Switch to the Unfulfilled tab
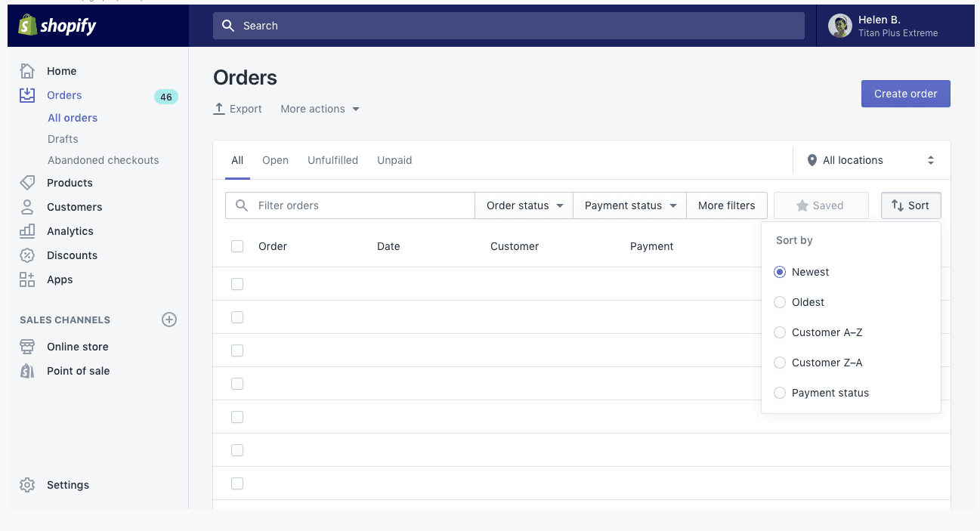The image size is (980, 531). (x=332, y=160)
